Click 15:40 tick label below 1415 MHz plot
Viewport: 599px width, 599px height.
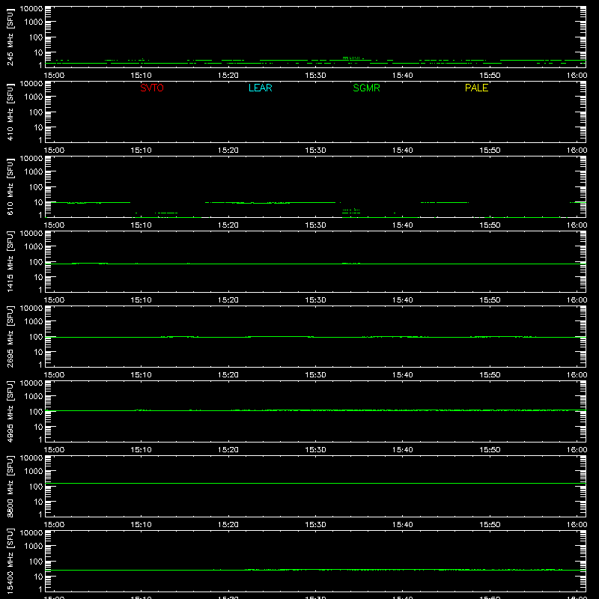(x=403, y=300)
